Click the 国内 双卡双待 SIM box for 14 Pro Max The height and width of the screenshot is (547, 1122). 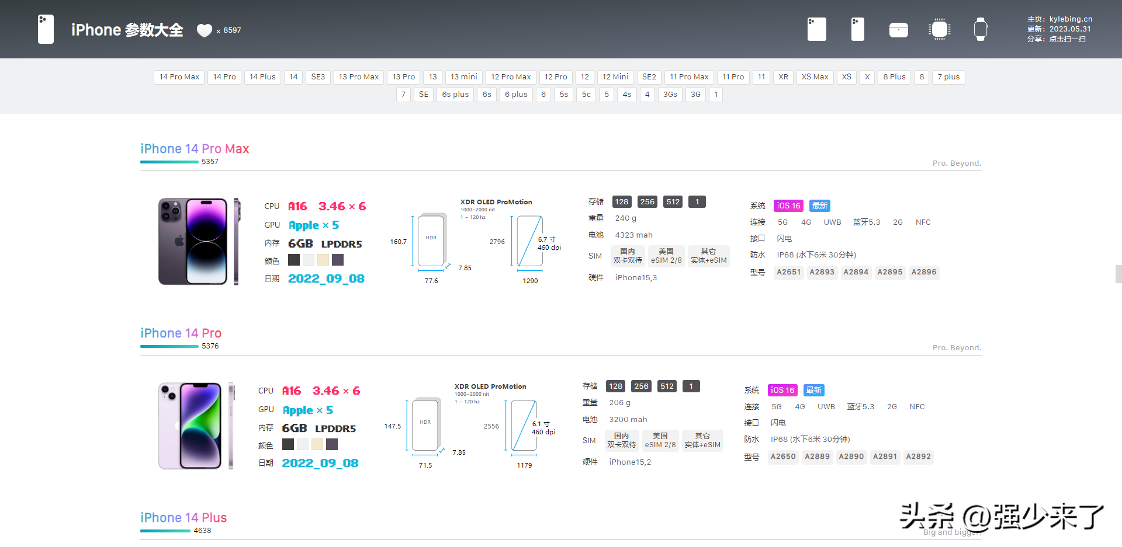628,256
